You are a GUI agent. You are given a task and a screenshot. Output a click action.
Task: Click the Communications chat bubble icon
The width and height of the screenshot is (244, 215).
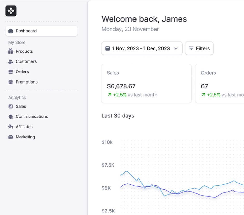[x=11, y=117]
